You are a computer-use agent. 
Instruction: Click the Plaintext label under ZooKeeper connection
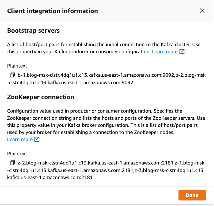(x=17, y=153)
